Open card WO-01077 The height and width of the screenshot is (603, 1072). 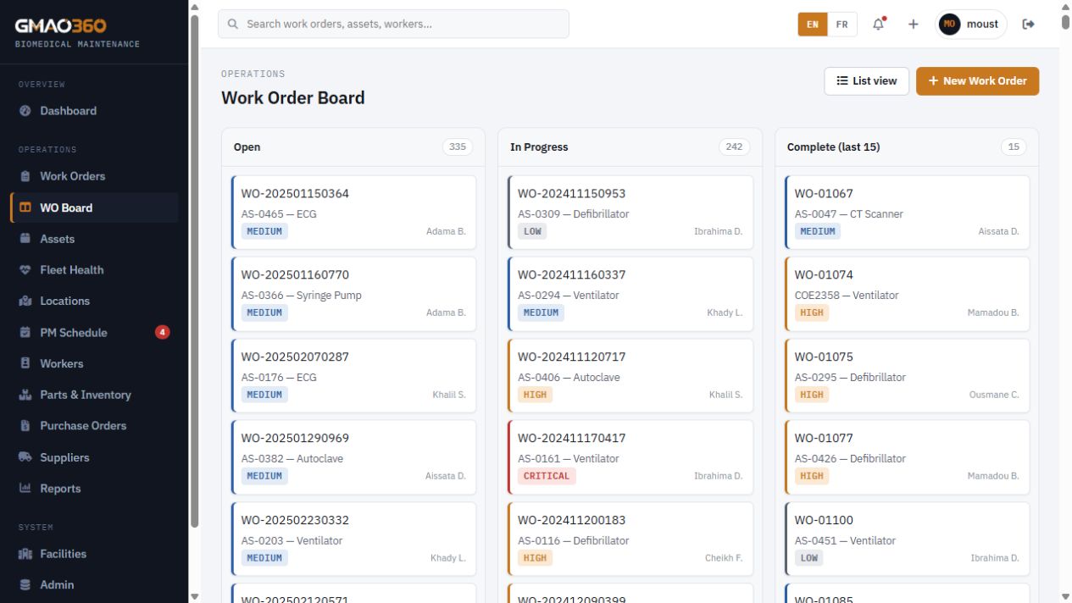[x=907, y=456]
